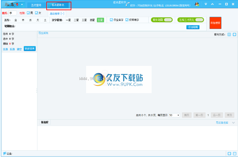
Task: Click the splitter handle beside the left panel
Action: pos(37,90)
